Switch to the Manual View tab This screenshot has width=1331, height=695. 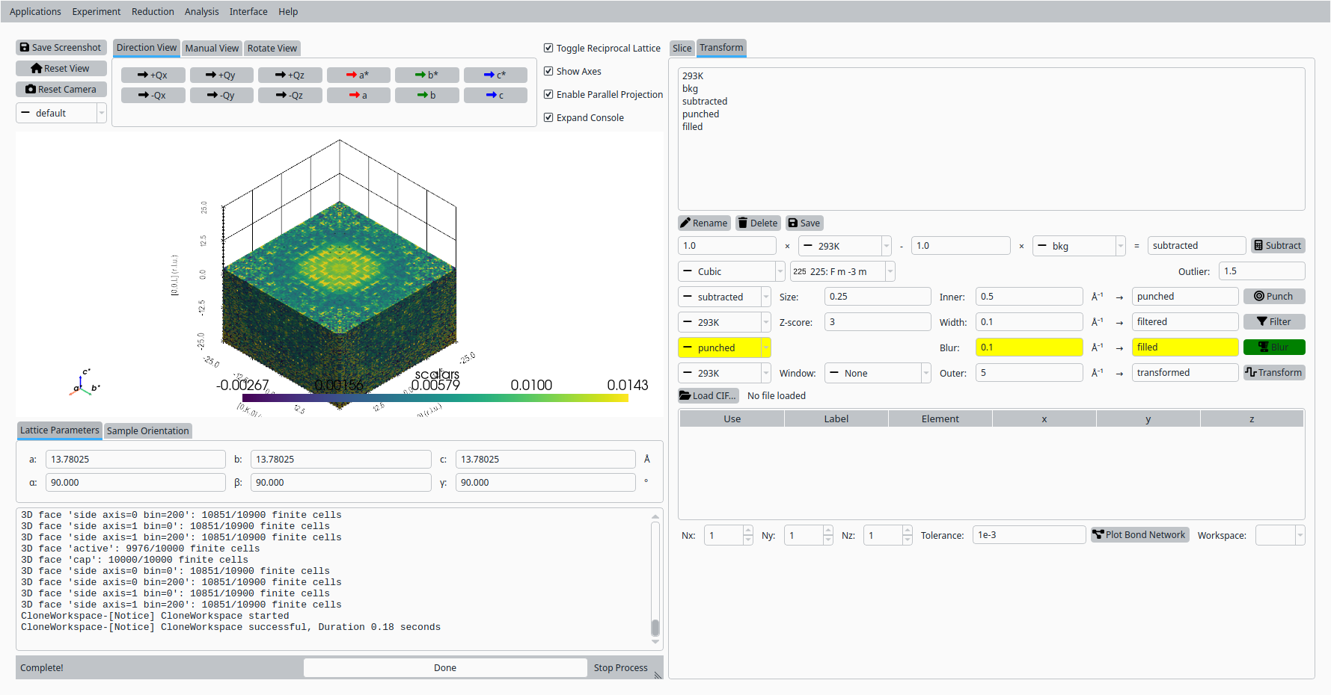pyautogui.click(x=212, y=48)
